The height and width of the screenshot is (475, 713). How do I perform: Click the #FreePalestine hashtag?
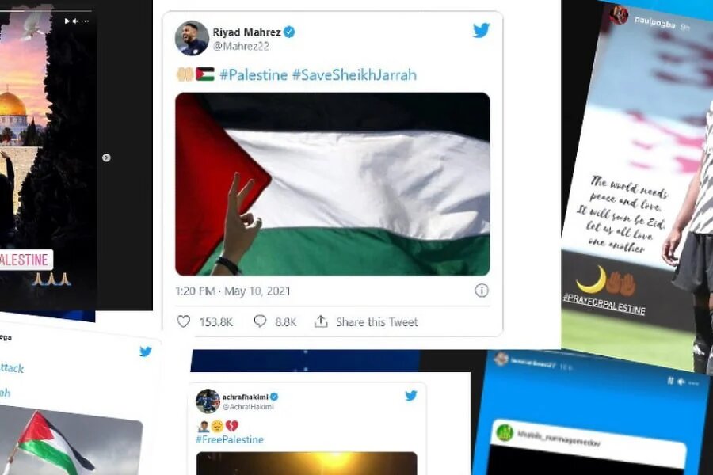(230, 439)
